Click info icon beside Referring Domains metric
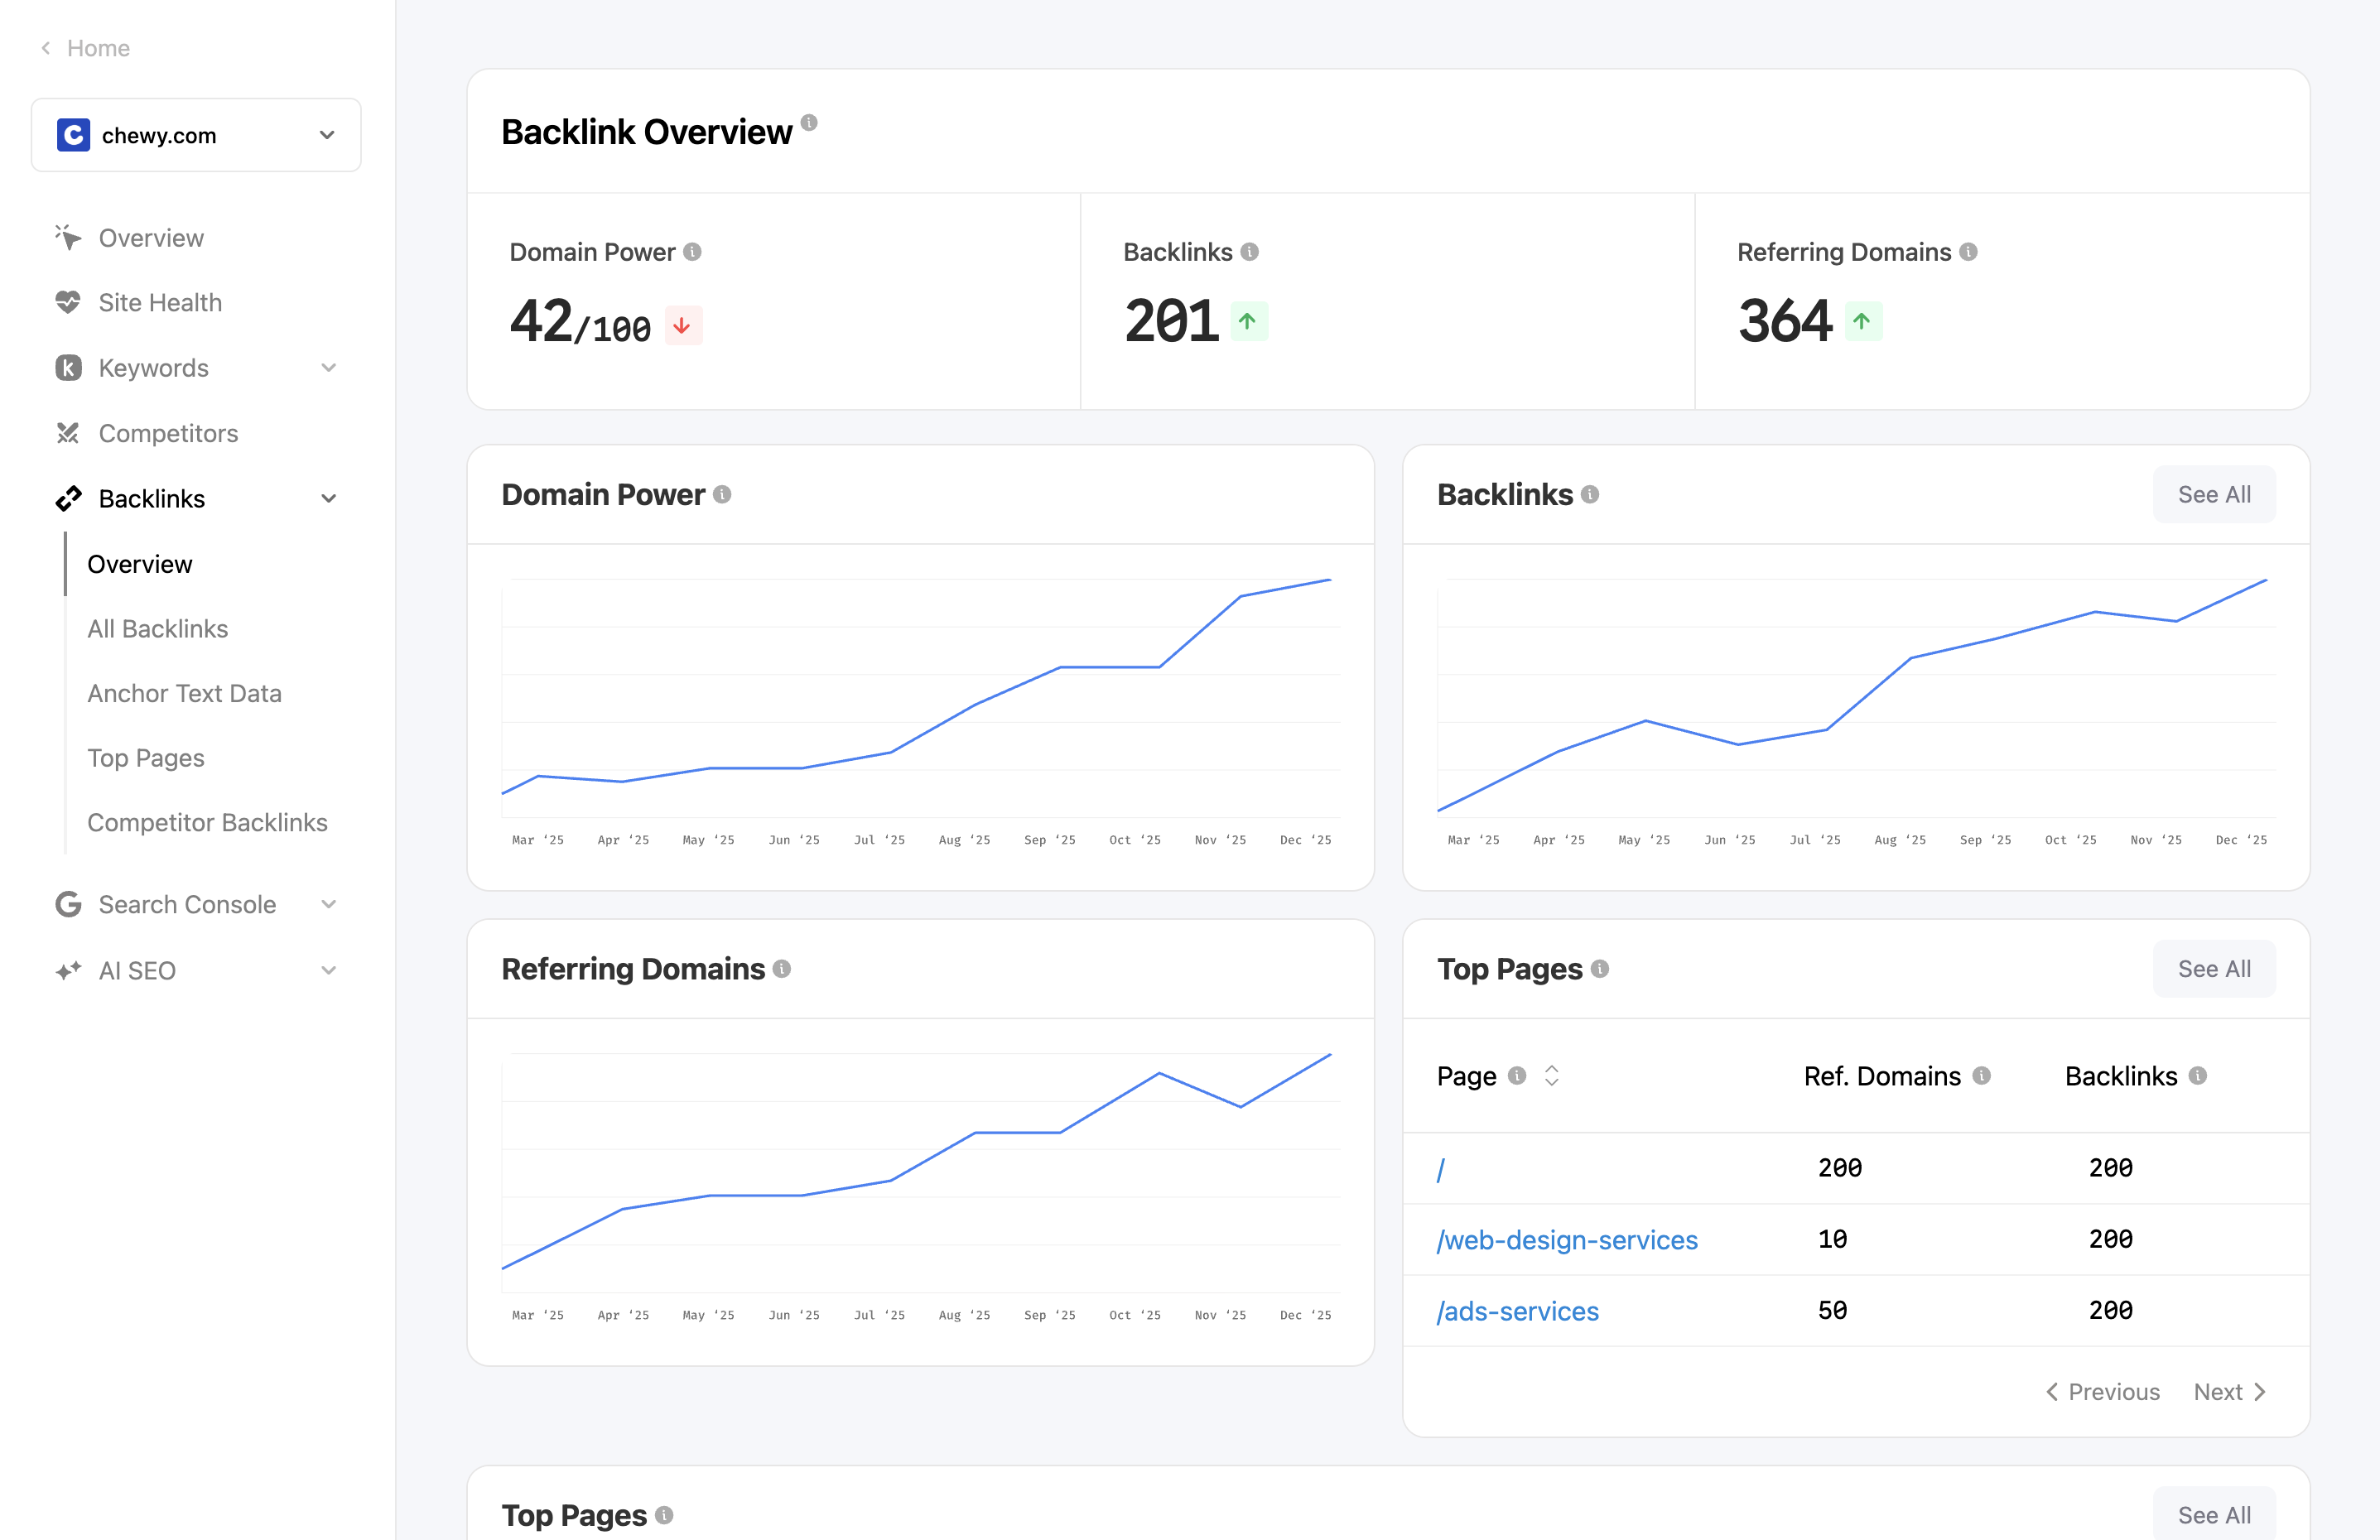 [x=1968, y=252]
